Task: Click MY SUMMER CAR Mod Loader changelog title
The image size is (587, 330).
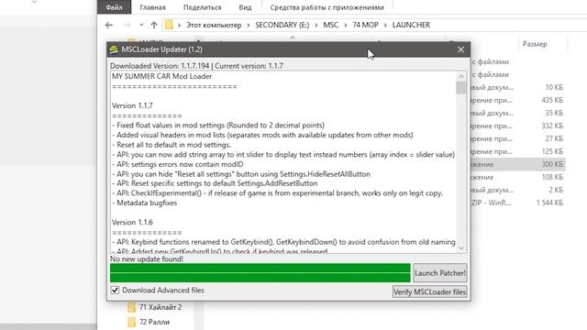Action: (x=161, y=76)
